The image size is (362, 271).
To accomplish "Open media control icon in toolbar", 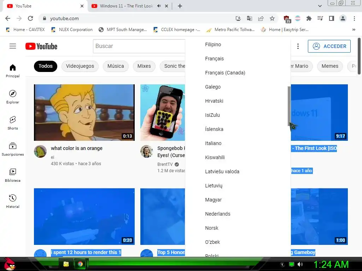I will 320,18.
